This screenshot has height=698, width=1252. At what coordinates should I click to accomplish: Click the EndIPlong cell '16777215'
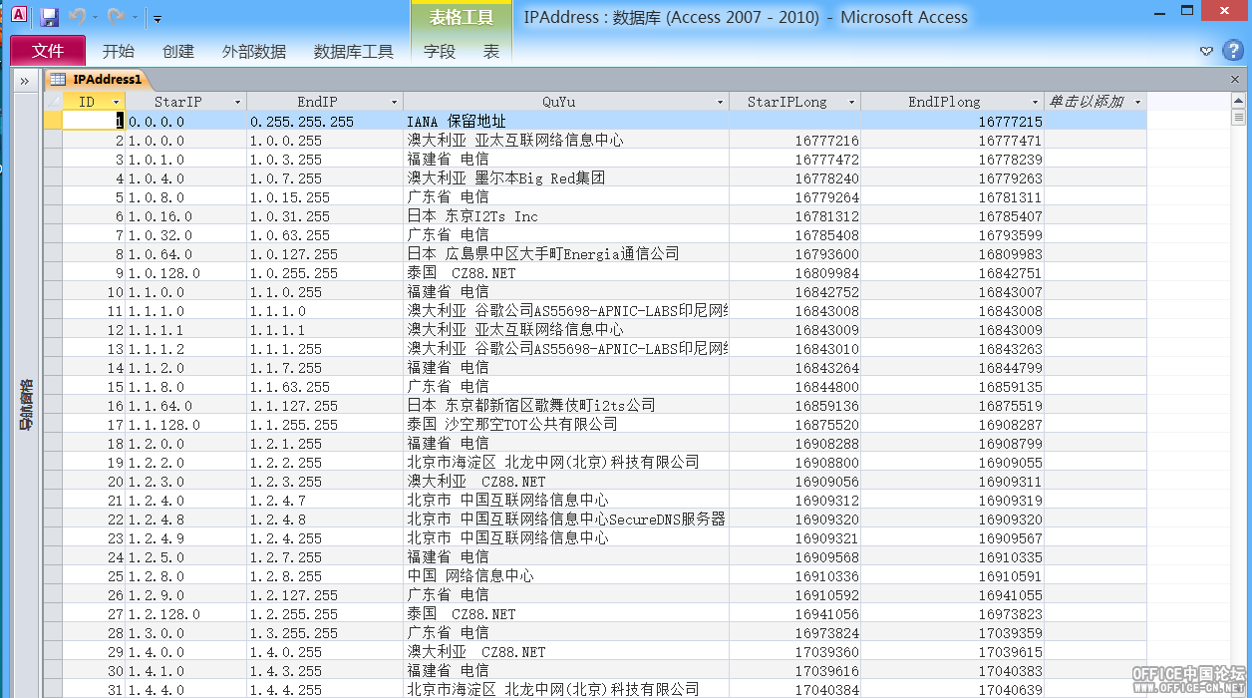(x=952, y=121)
